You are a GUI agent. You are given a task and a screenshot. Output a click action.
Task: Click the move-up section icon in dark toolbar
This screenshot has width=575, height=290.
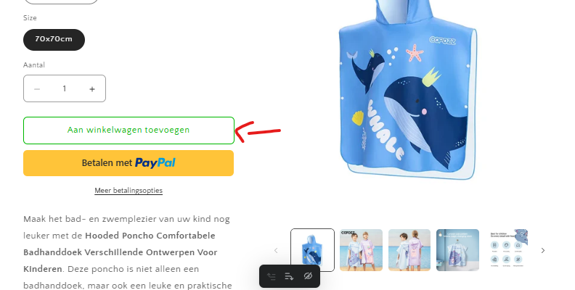pos(272,276)
